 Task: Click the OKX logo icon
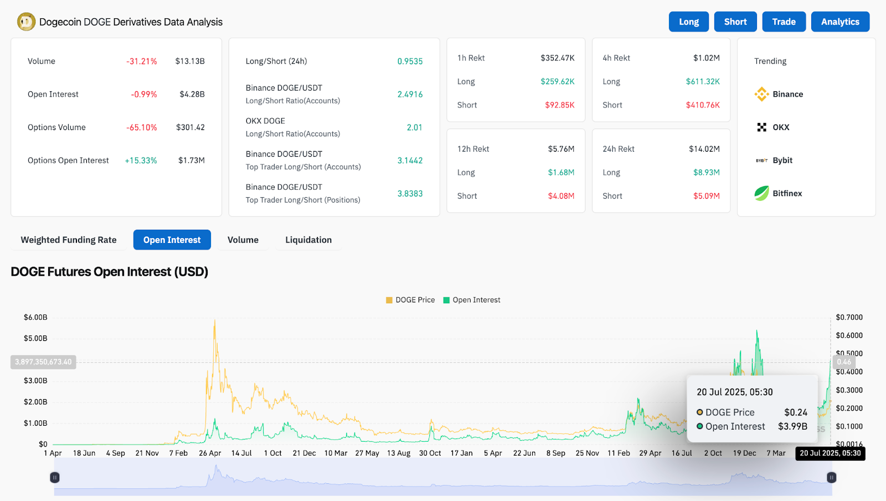761,127
